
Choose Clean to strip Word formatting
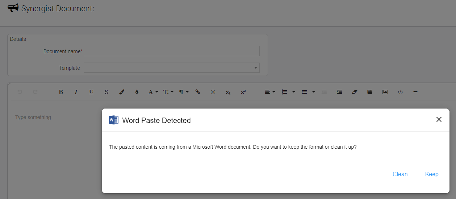(x=400, y=174)
